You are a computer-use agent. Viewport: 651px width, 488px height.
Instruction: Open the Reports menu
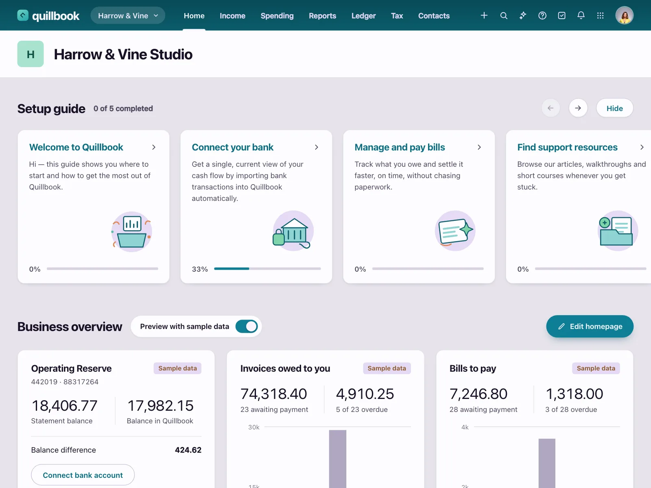pos(322,16)
